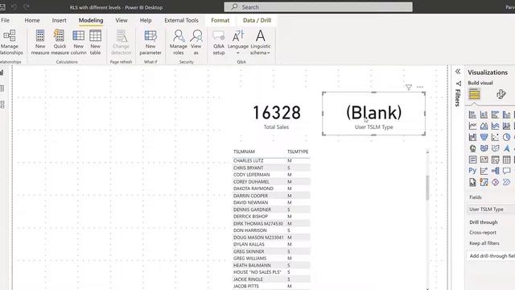The height and width of the screenshot is (290, 515).
Task: Pick Azure map visual
Action: click(506, 148)
